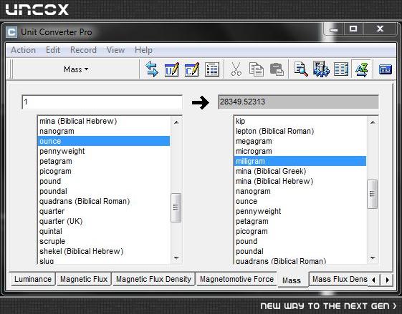
Task: Click the input value field containing 1
Action: click(x=102, y=102)
